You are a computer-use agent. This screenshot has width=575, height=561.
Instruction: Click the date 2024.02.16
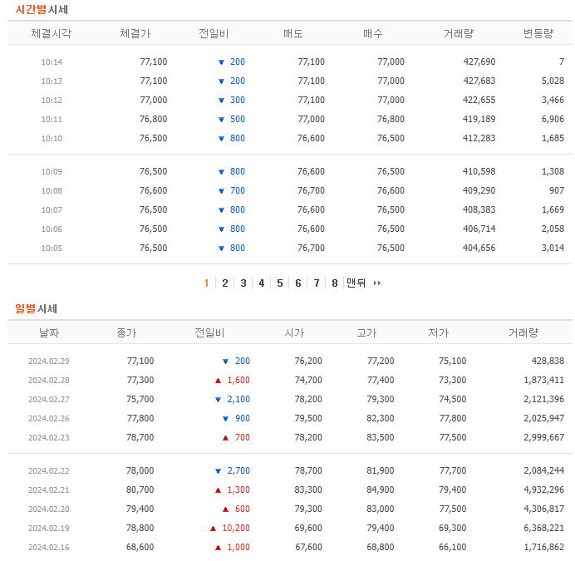[49, 547]
